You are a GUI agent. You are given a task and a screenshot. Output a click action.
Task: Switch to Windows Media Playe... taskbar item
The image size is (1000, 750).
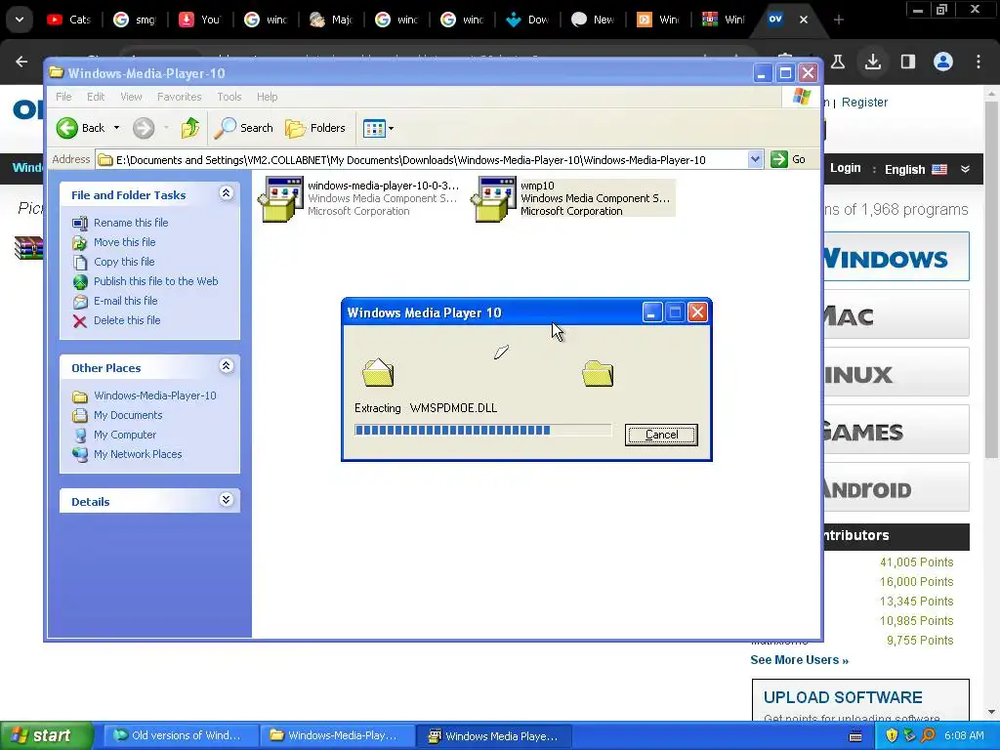494,736
